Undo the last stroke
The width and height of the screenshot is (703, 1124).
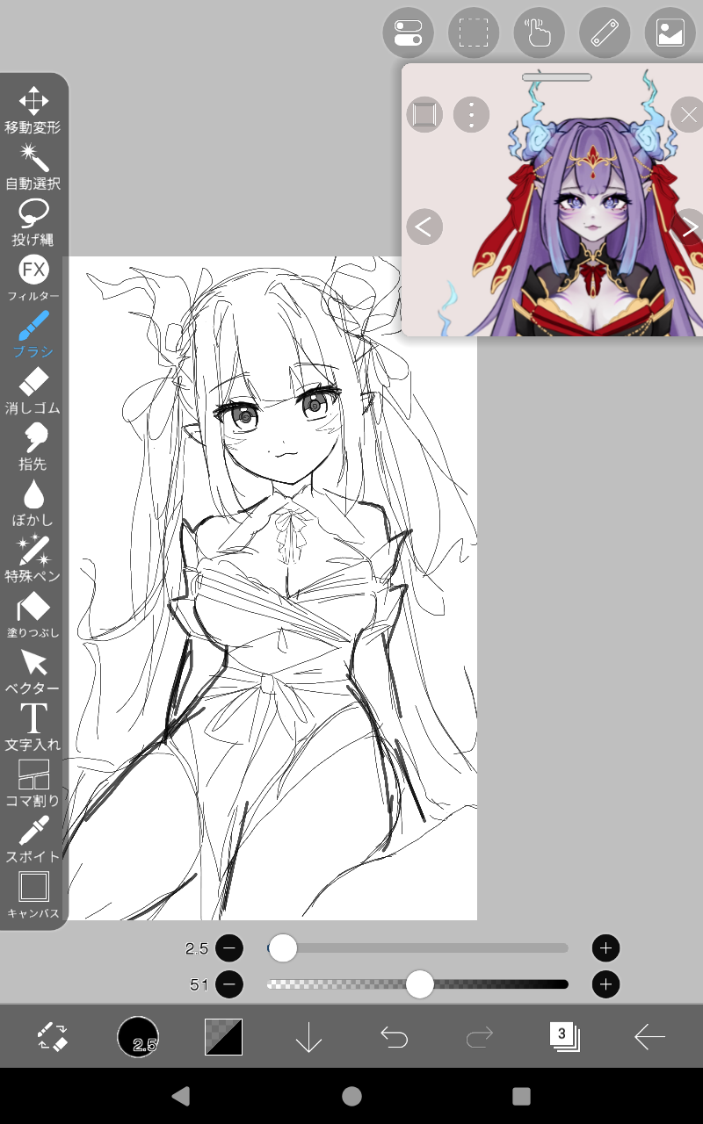click(394, 1037)
